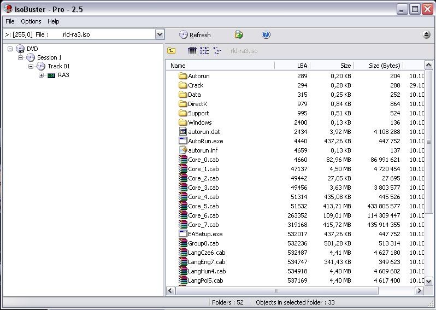Go up one folder level icon
Viewport: 436px width, 310px height.
(x=172, y=51)
